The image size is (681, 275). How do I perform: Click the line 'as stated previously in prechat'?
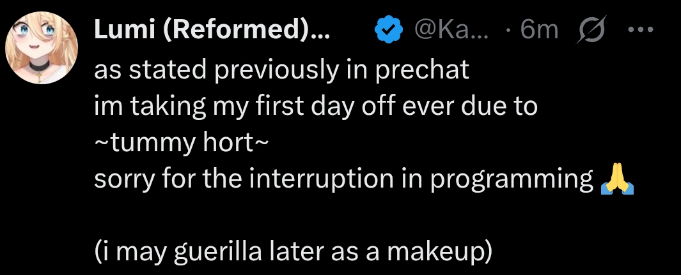[x=281, y=69]
